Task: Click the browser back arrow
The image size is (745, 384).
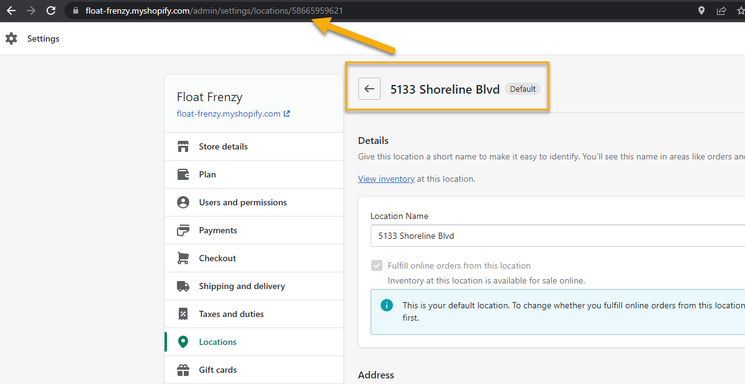Action: [11, 11]
